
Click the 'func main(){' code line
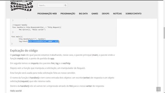(x=17, y=37)
